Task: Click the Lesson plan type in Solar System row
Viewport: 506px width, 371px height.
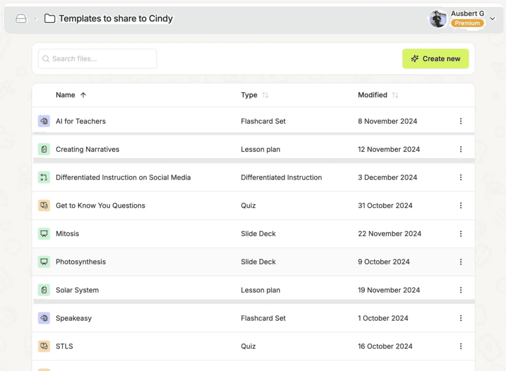Action: pos(260,290)
